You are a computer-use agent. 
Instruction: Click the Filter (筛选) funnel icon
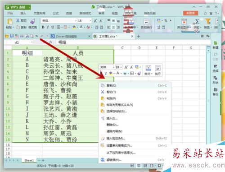click(x=208, y=22)
